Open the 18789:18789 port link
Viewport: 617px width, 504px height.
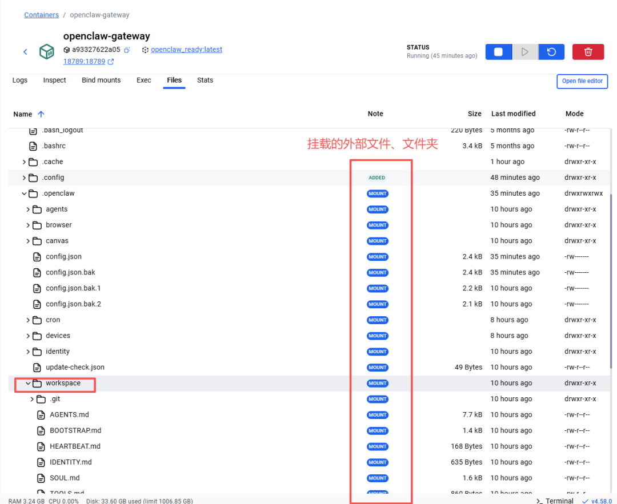pos(84,62)
